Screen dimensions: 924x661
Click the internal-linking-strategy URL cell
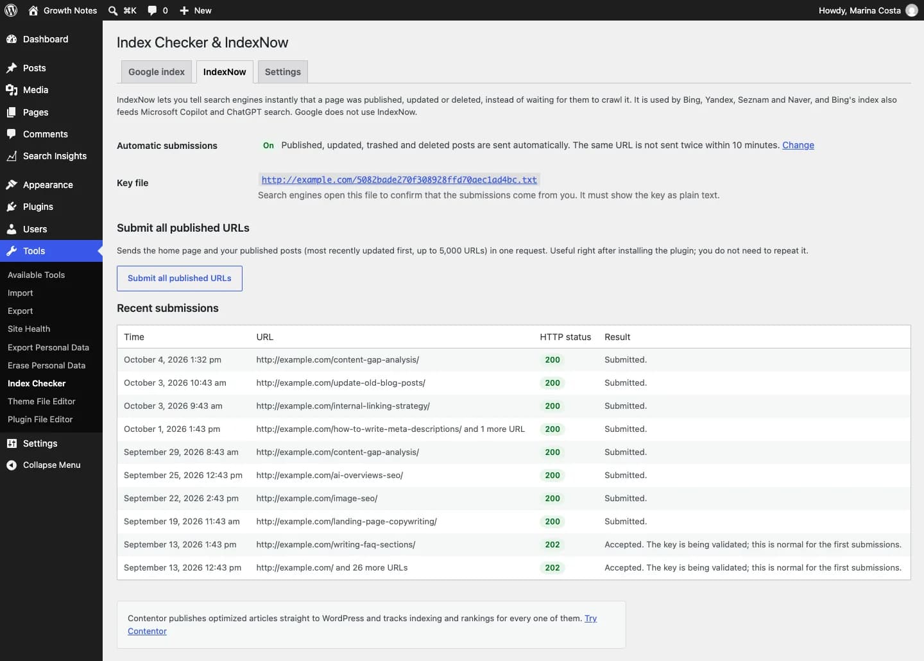[x=343, y=406]
